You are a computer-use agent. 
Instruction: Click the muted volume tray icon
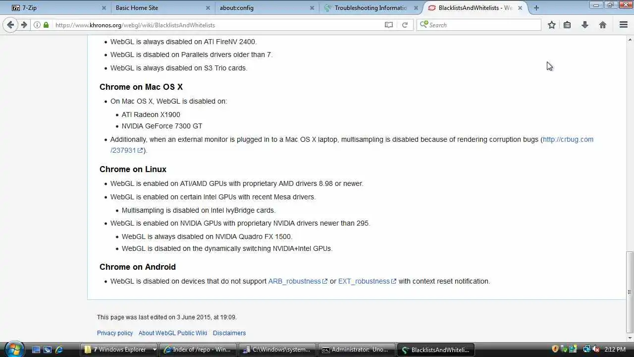point(596,349)
